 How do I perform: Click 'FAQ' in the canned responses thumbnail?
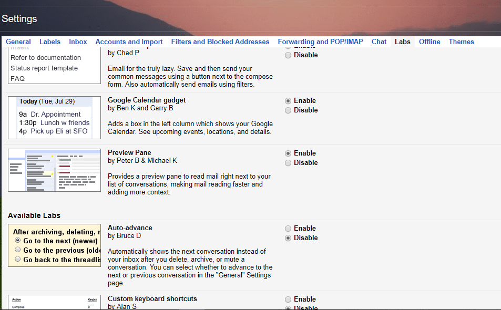coord(17,79)
